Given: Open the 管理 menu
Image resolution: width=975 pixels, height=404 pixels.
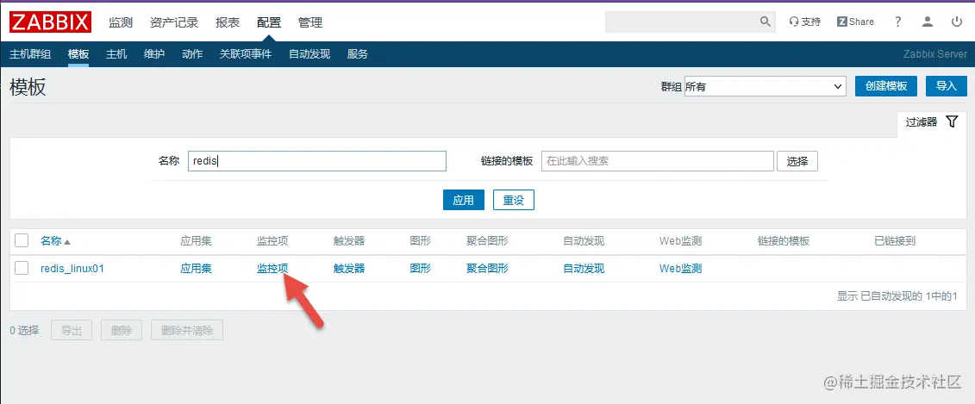Looking at the screenshot, I should pyautogui.click(x=310, y=22).
